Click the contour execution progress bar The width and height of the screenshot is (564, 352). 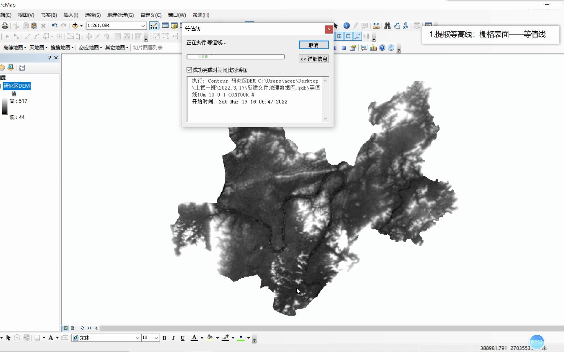(x=235, y=56)
